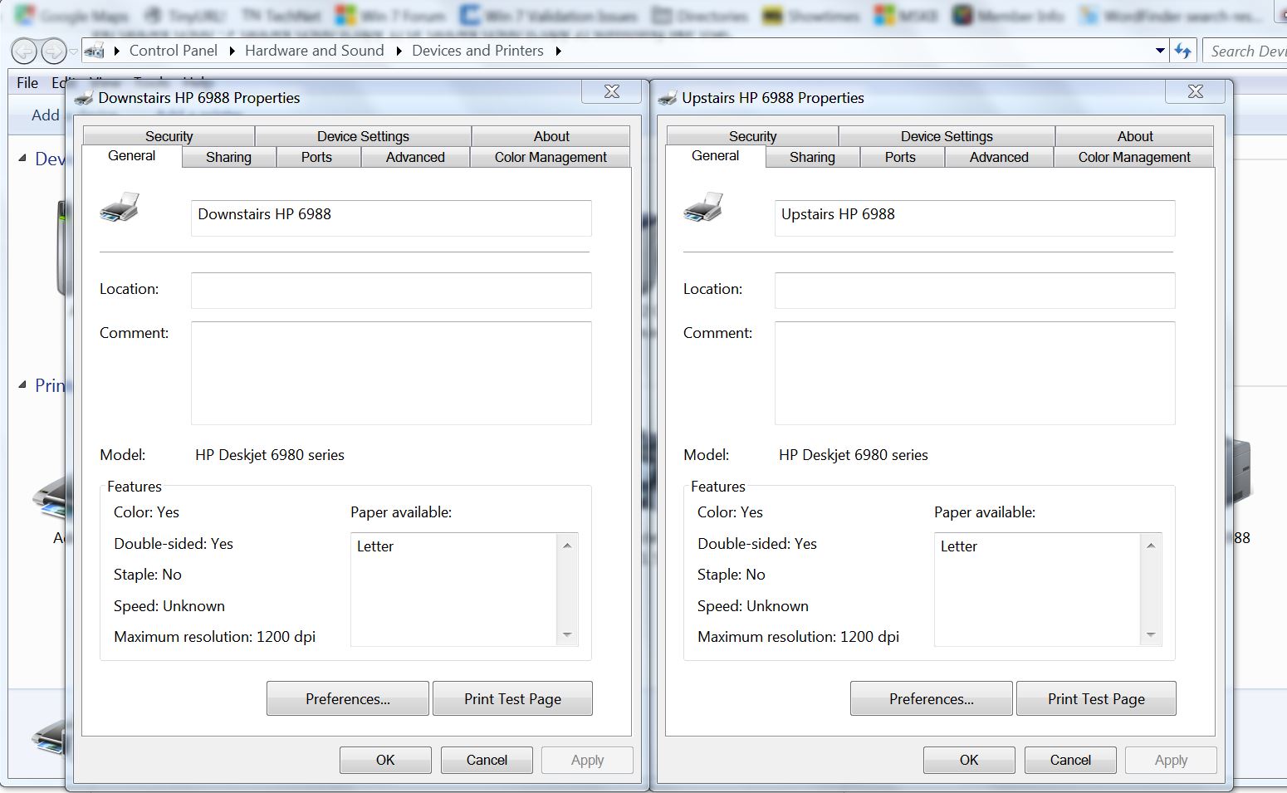1287x793 pixels.
Task: Open the About tab in Downstairs HP 6988 Properties
Action: click(x=551, y=136)
